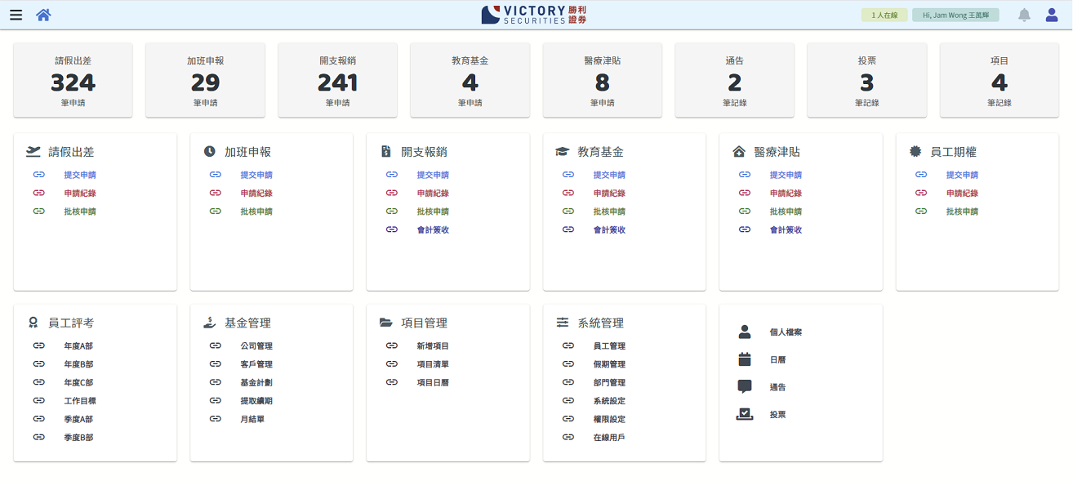
Task: Click 提交申請 under 員工期權
Action: point(962,175)
